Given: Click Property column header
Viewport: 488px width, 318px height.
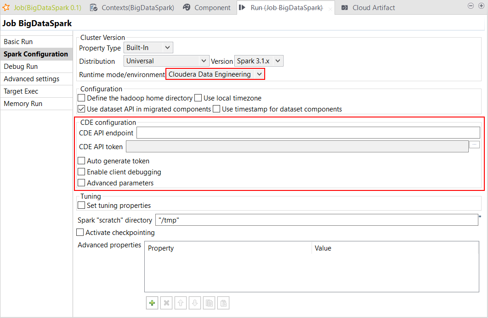Looking at the screenshot, I should (x=228, y=248).
